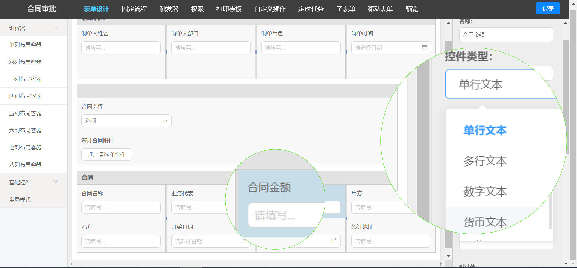Choose 货币文本 option in dropdown
Image resolution: width=577 pixels, height=268 pixels.
click(485, 222)
